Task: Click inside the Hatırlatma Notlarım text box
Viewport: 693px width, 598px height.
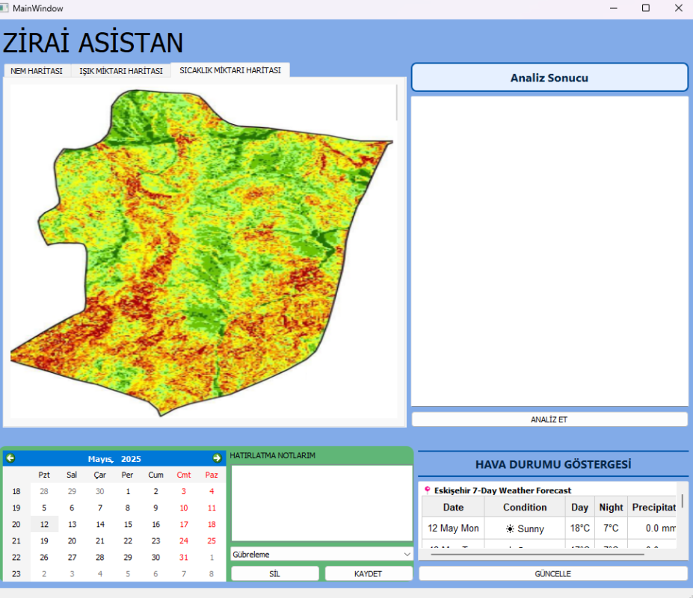Action: (x=321, y=502)
